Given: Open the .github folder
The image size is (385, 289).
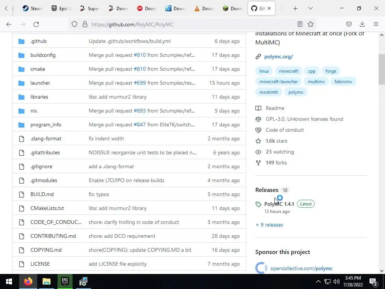Looking at the screenshot, I should coord(38,41).
